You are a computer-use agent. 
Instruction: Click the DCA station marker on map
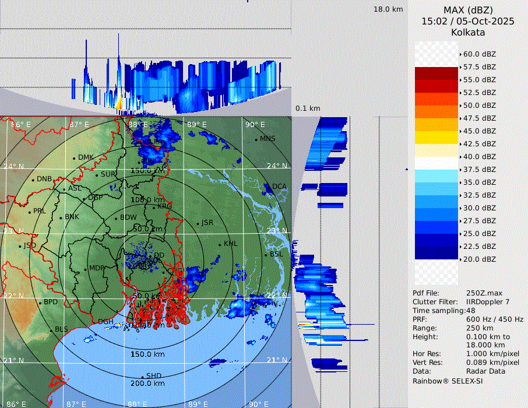pos(270,187)
